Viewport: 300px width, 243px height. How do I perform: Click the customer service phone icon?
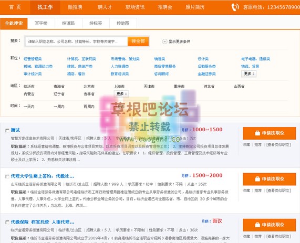[235, 7]
